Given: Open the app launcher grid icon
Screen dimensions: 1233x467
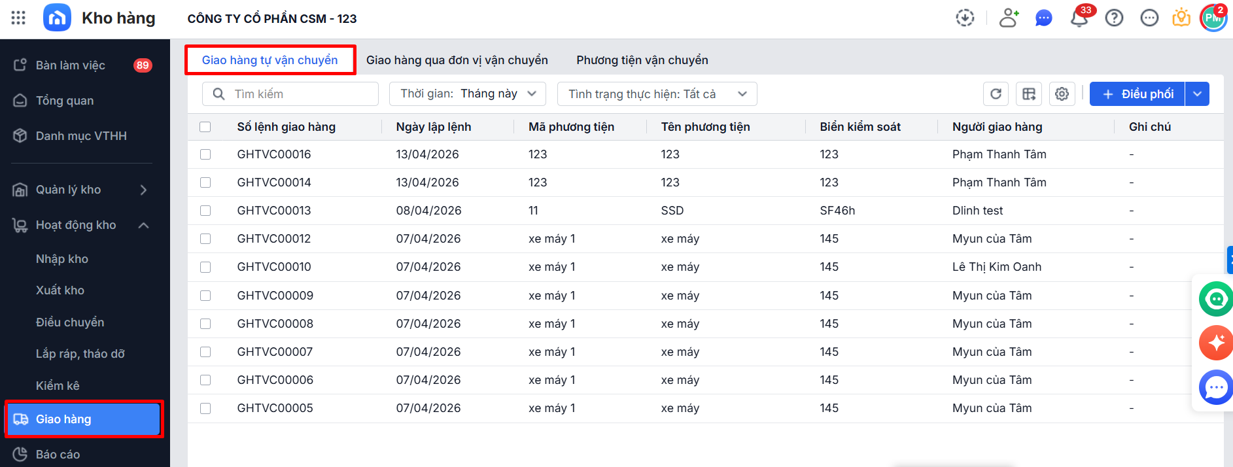Looking at the screenshot, I should pyautogui.click(x=18, y=18).
